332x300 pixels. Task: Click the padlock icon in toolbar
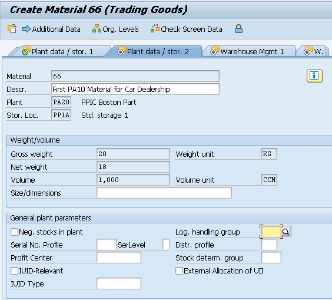(x=238, y=29)
